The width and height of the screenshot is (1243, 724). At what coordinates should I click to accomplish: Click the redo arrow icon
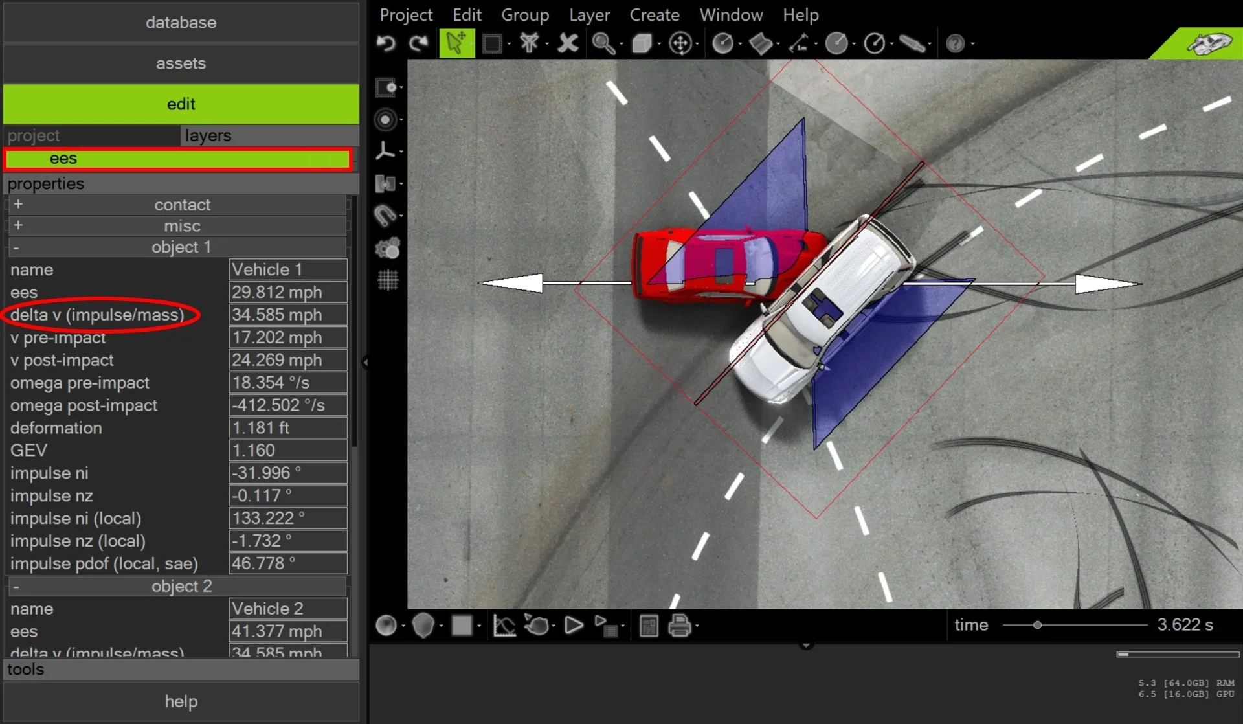click(x=419, y=43)
